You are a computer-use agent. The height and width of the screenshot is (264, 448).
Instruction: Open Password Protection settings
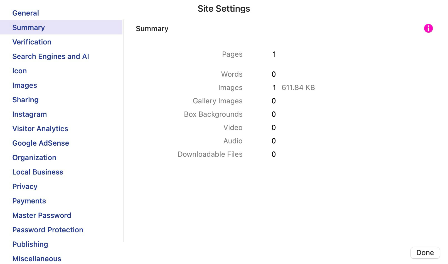click(48, 230)
